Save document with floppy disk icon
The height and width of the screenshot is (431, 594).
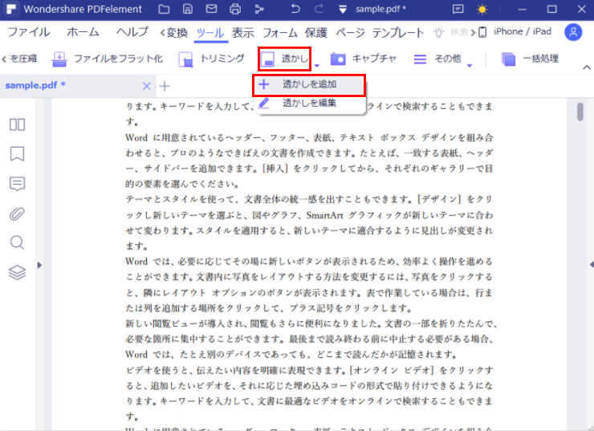pos(188,9)
